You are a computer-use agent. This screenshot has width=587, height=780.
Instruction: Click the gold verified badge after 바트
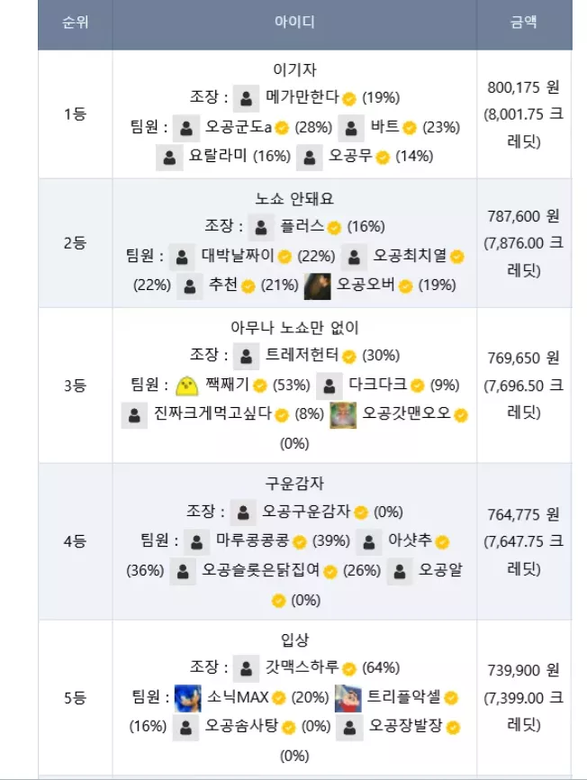pos(410,128)
